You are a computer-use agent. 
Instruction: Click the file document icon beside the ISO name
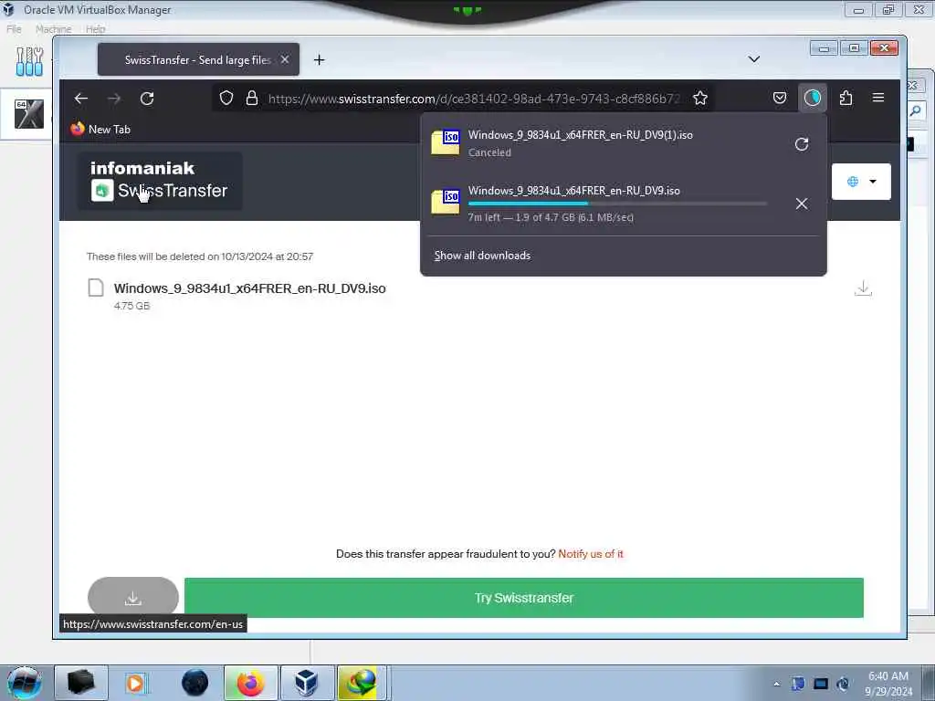tap(95, 288)
